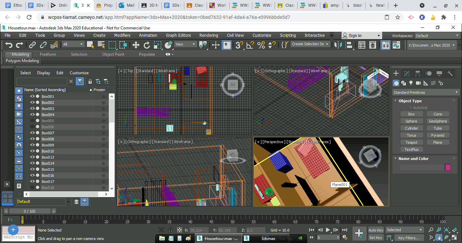Viewport: 462px width, 243px height.
Task: Open the Align tool
Action: (350, 45)
